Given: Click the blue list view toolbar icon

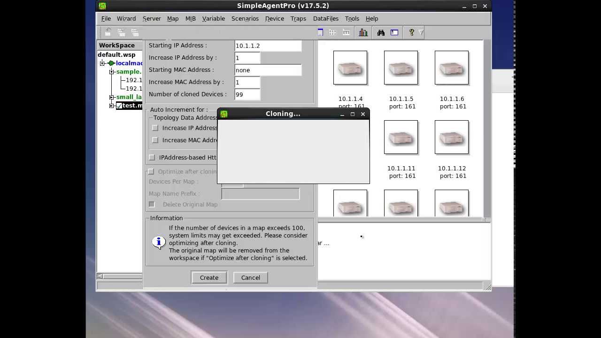Looking at the screenshot, I should tap(320, 32).
